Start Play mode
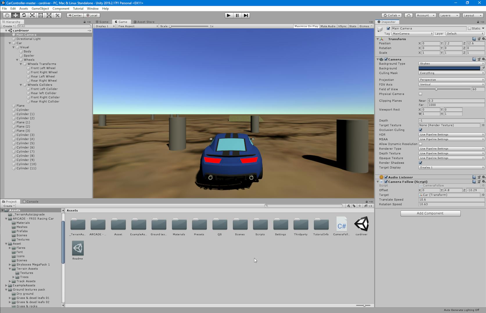Screen dimensions: 486x313 coord(229,15)
